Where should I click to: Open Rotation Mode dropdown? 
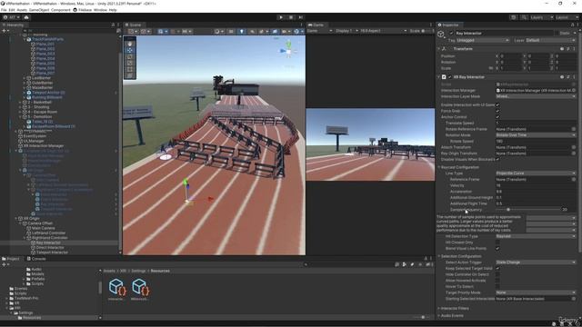coord(536,135)
